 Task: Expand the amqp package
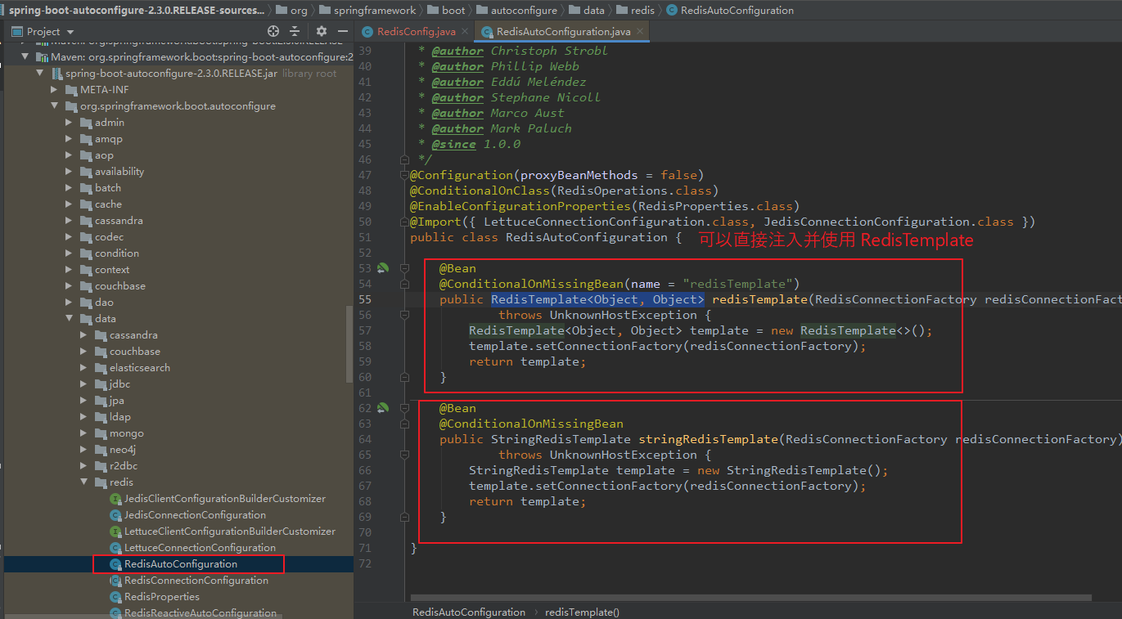(x=70, y=139)
